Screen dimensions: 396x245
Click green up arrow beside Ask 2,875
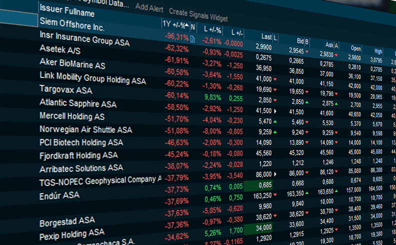[336, 103]
